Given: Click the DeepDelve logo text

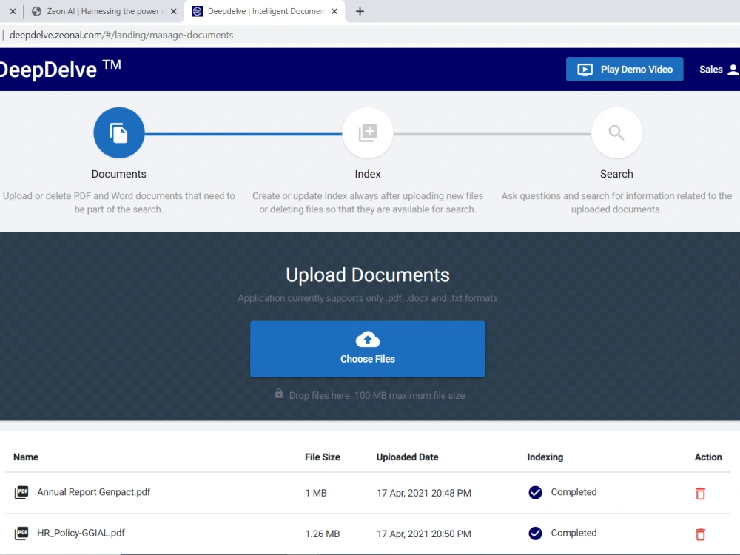Looking at the screenshot, I should [61, 70].
